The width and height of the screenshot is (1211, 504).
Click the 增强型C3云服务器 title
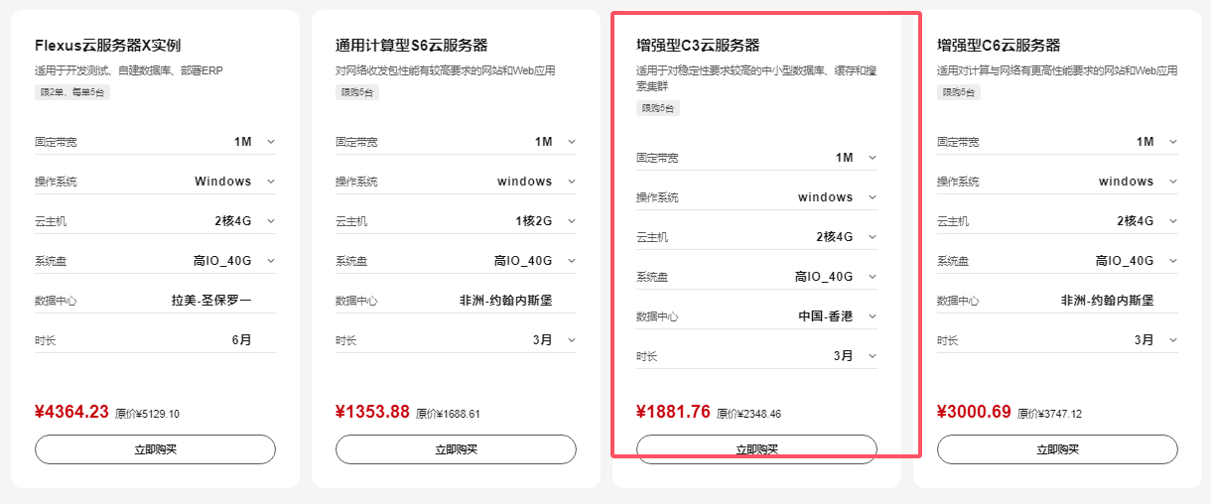(698, 46)
